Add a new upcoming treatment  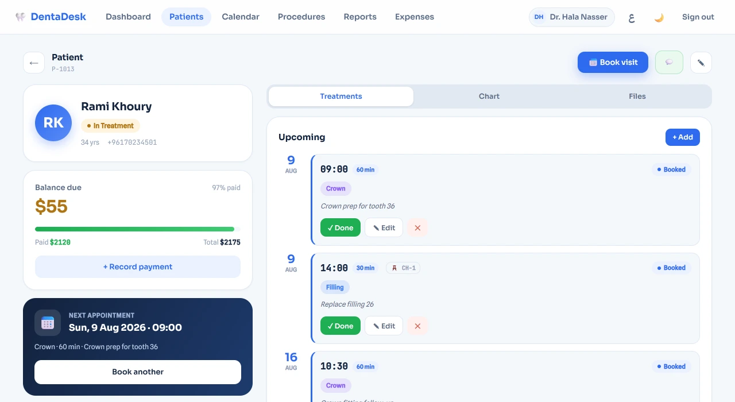[683, 137]
